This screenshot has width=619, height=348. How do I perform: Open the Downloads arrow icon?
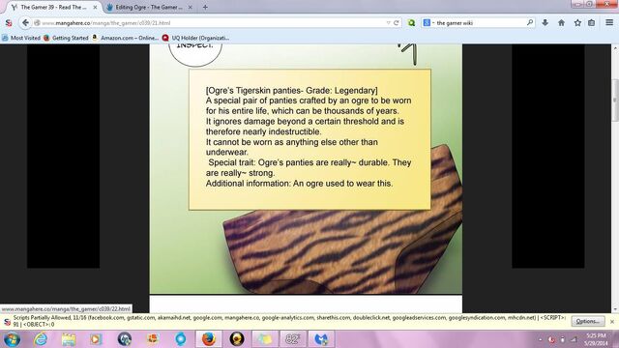coord(545,23)
